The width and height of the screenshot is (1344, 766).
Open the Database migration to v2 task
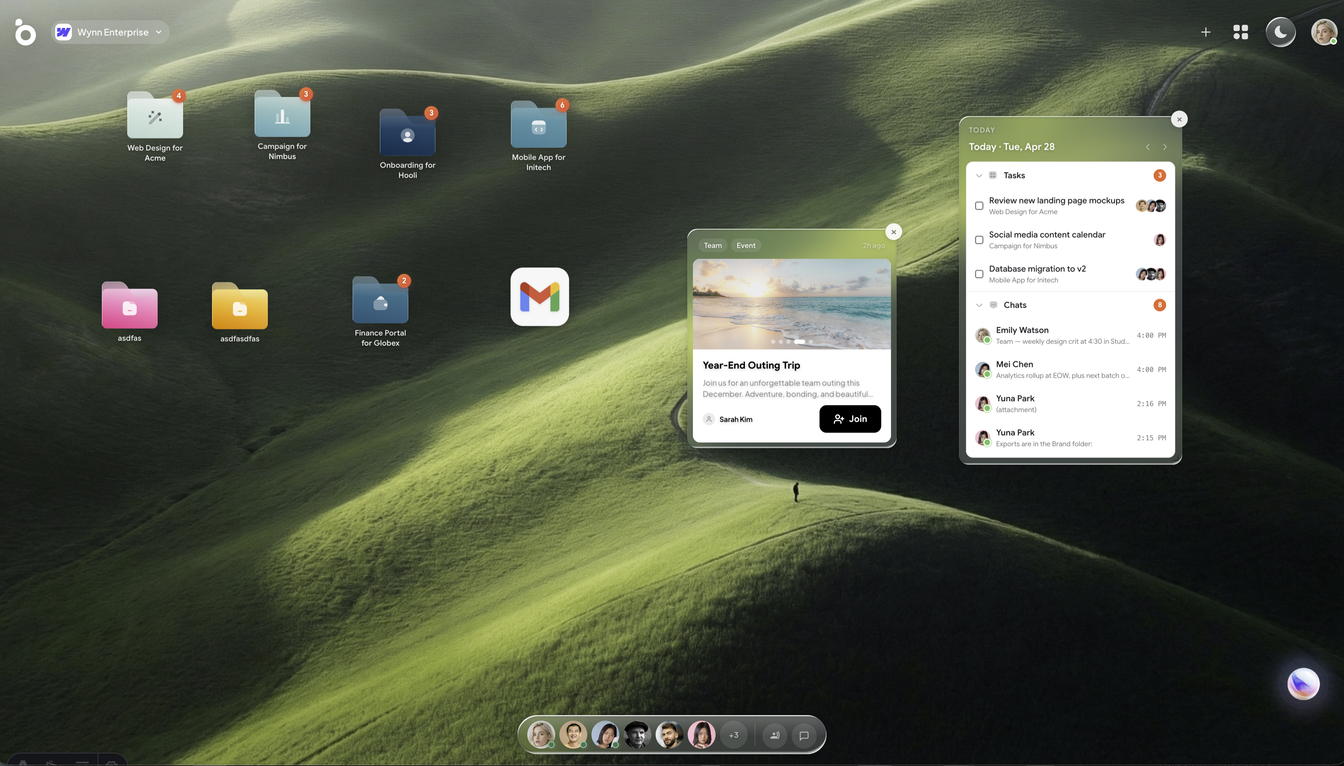click(1070, 274)
